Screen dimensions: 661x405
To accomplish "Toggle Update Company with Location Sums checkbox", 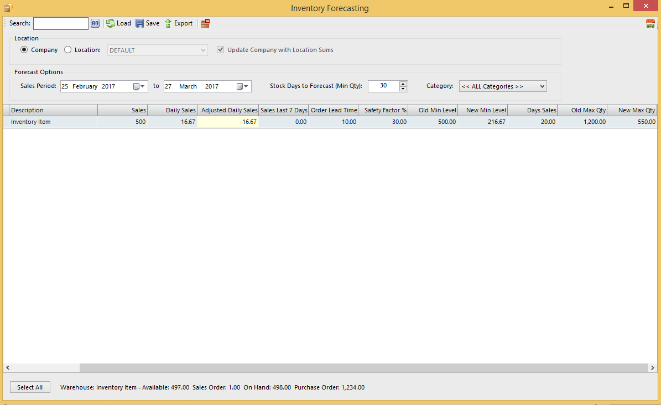I will [x=221, y=50].
